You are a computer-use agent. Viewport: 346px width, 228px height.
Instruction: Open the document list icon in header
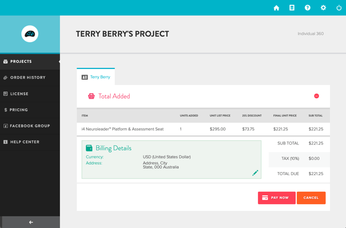click(x=292, y=8)
